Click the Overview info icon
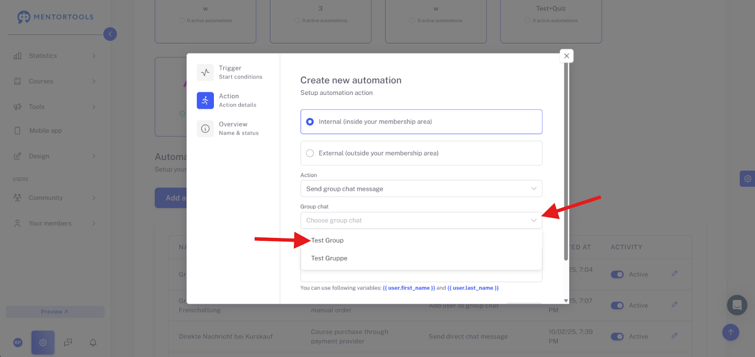Viewport: 755px width, 357px height. tap(205, 128)
